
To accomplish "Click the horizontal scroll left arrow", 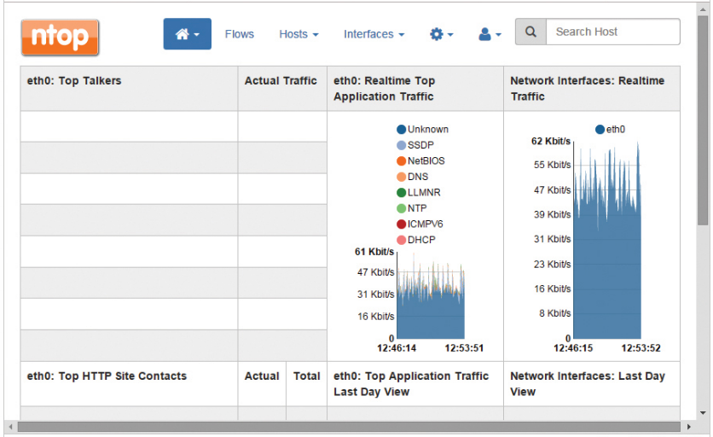I will 10,426.
